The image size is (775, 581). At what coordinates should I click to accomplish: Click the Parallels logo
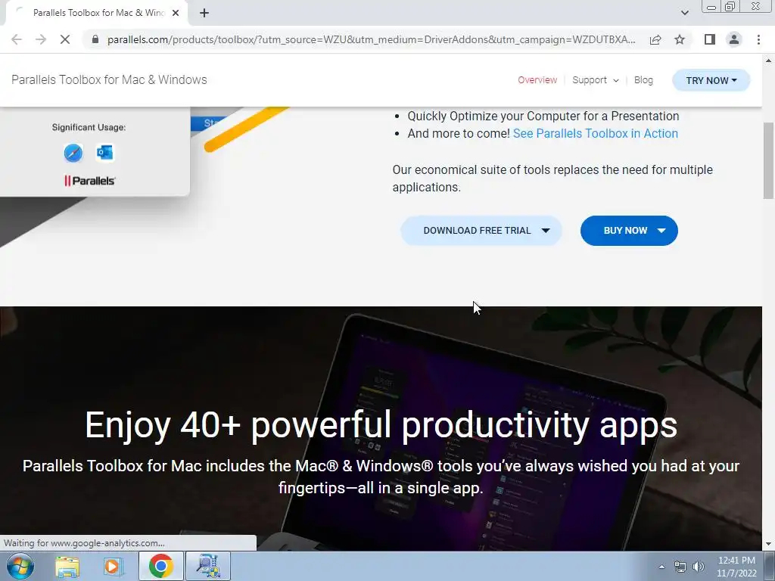coord(89,181)
